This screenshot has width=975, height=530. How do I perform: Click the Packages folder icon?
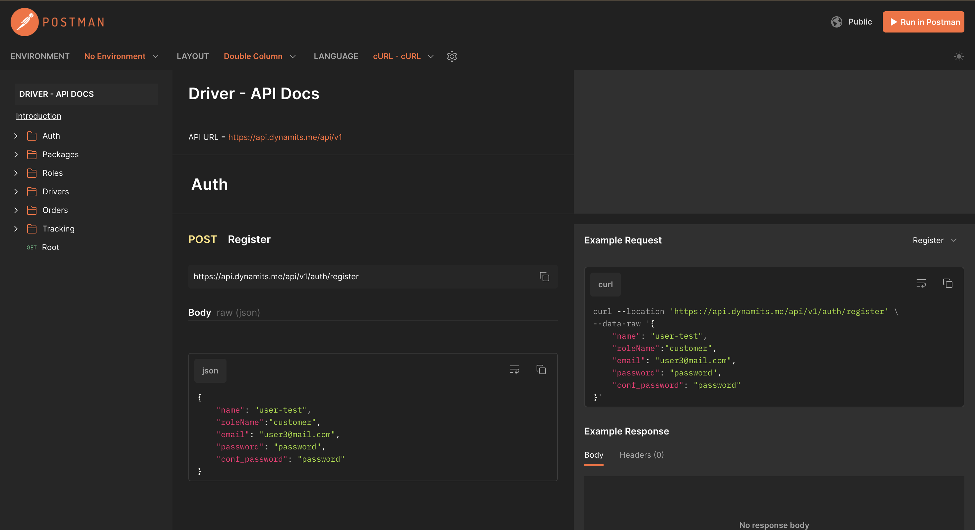(x=32, y=155)
